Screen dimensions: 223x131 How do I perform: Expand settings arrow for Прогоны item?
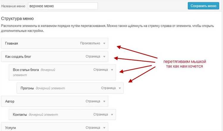tap(120, 88)
